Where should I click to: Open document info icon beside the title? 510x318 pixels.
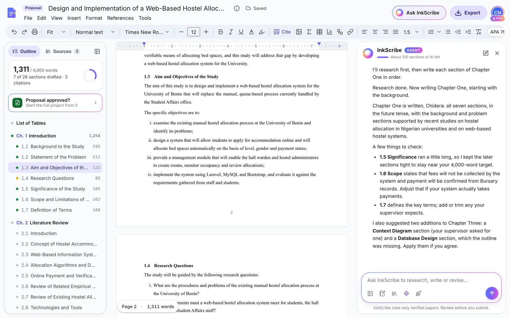[x=237, y=8]
